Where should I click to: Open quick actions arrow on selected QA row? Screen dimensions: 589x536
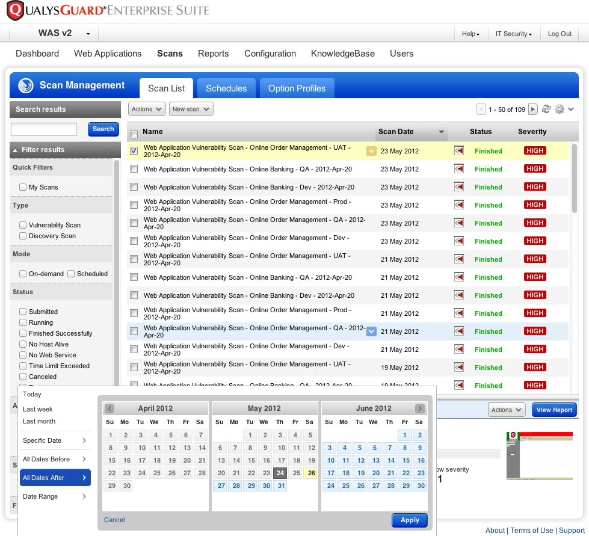(x=371, y=331)
